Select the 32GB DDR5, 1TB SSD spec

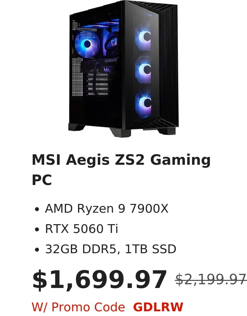coord(111,249)
